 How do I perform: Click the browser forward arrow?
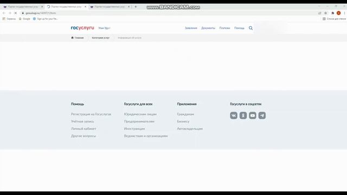tap(10, 13)
